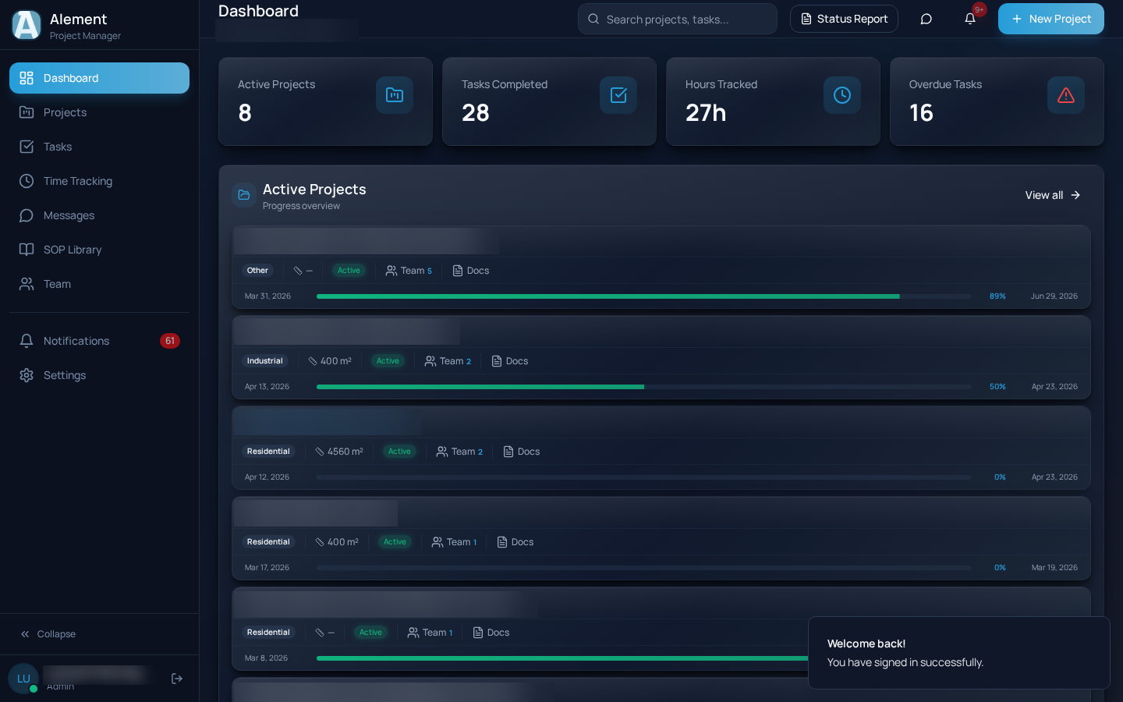Click the Alement logo icon
Viewport: 1123px width, 702px height.
[27, 25]
